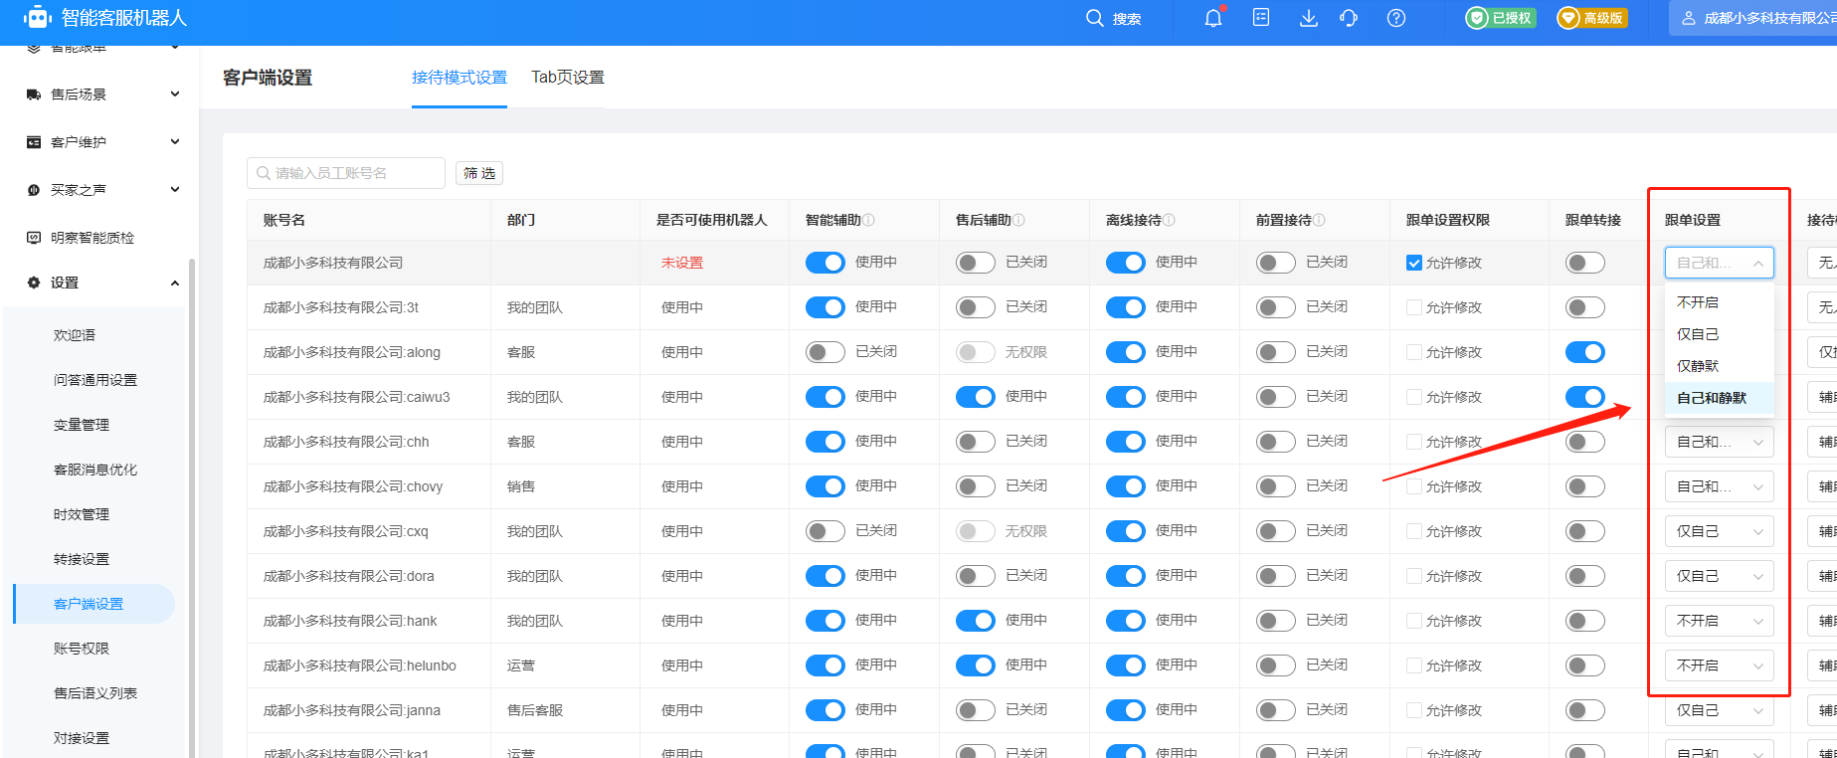Click the employee account name search field

pyautogui.click(x=346, y=173)
